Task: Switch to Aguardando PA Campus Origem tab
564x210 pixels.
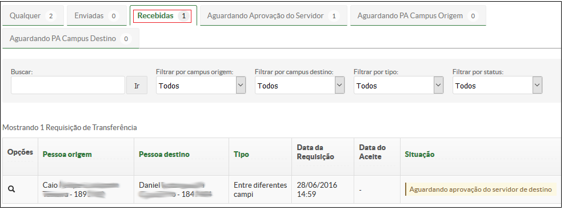Action: (418, 16)
